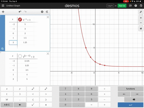The image size is (144, 108).
Task: Toggle the audio speaker key
Action: point(20,105)
